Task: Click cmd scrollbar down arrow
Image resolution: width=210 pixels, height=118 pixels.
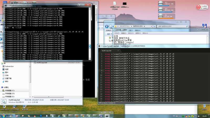Action: click(x=90, y=59)
